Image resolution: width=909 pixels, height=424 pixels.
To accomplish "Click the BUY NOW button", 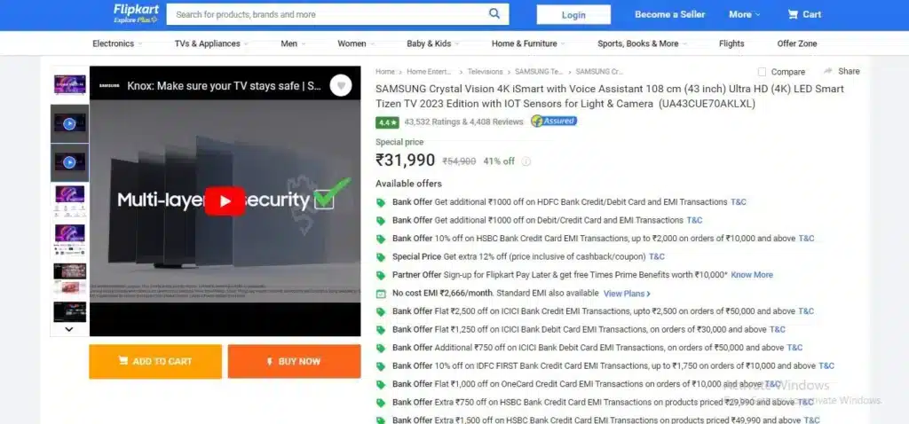I will 294,361.
